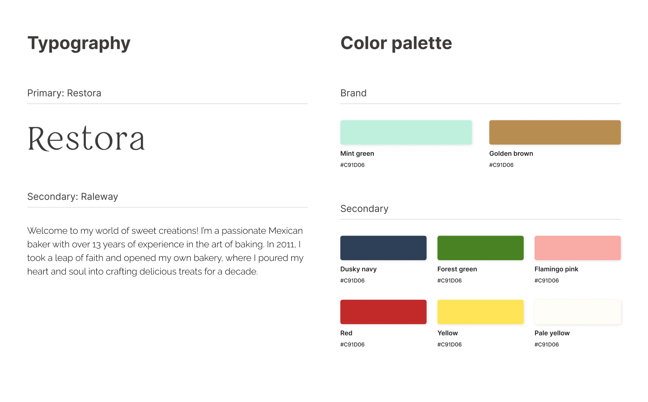Click hex code under Pale yellow

tap(547, 345)
